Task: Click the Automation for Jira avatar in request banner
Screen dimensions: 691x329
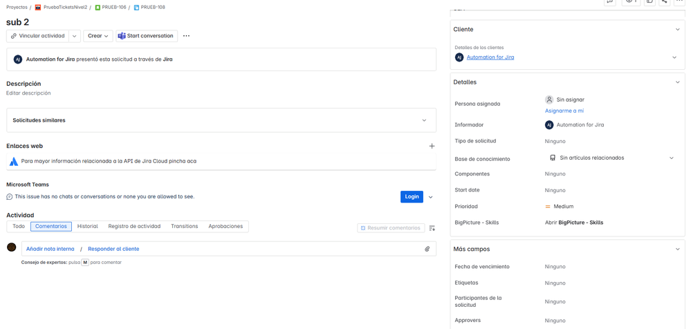Action: [x=17, y=59]
